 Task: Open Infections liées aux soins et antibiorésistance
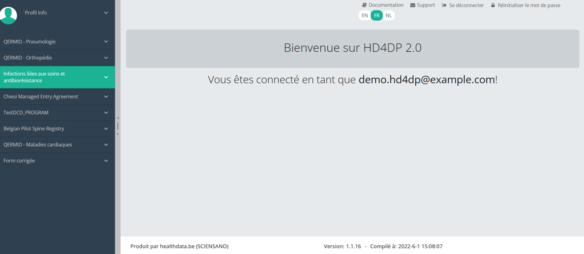[x=34, y=77]
